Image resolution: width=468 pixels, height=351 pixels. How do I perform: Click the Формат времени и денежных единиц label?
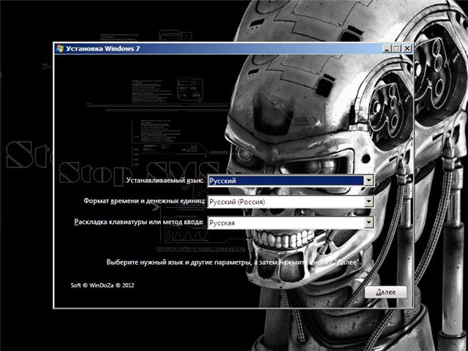pyautogui.click(x=143, y=200)
